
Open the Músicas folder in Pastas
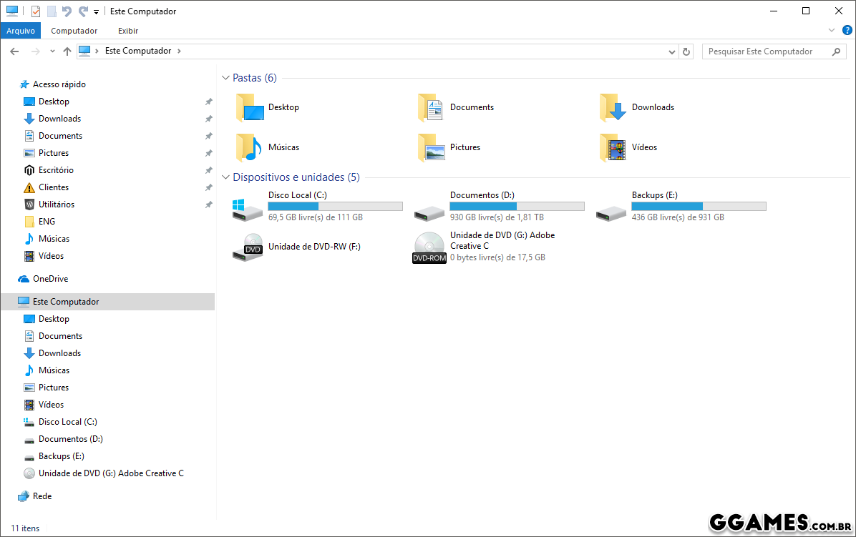[249, 147]
